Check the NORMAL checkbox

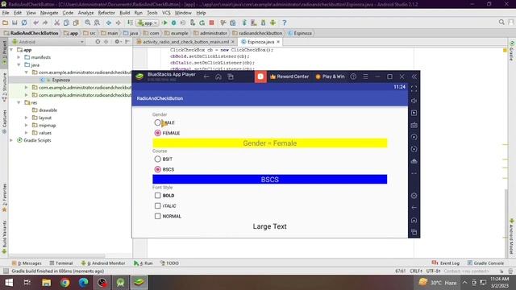click(x=158, y=216)
